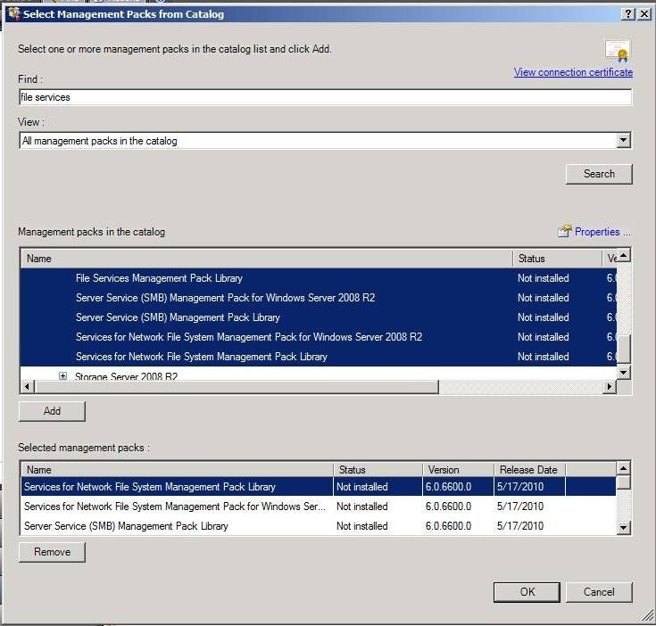The image size is (656, 626).
Task: Sort catalog list by Status column
Action: click(556, 259)
